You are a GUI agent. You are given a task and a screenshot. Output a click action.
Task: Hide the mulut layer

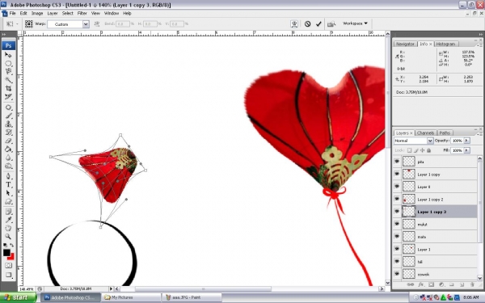pos(397,224)
